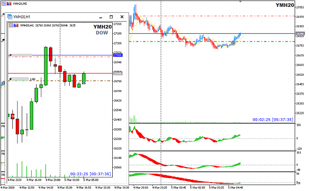
Task: Minimize the YMH20,H1 chart window
Action: (x=101, y=17)
